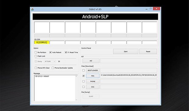This screenshot has height=111, width=189.
Task: Click the '<ID:0/012> Added!!' log line
Action: point(42,76)
